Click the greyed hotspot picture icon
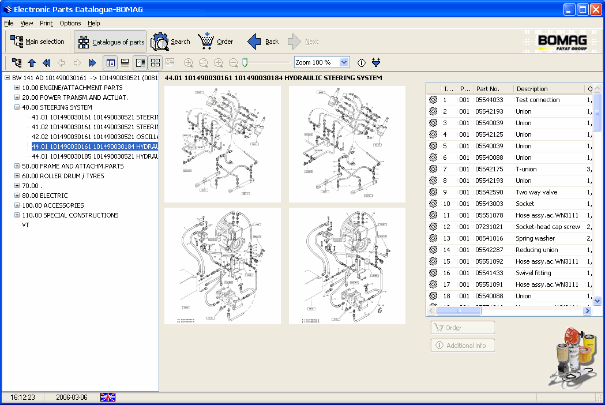 170,62
